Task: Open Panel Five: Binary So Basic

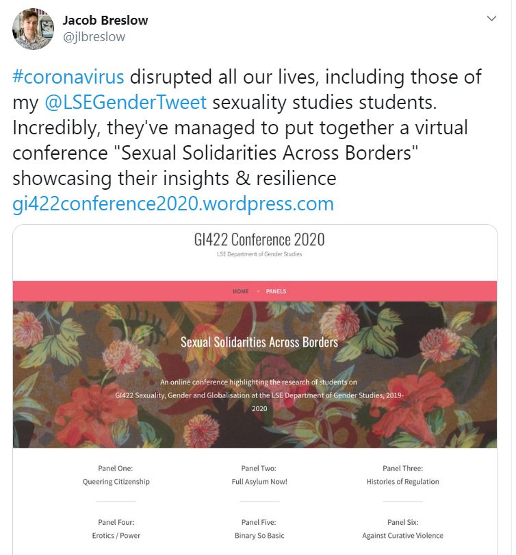Action: point(259,528)
